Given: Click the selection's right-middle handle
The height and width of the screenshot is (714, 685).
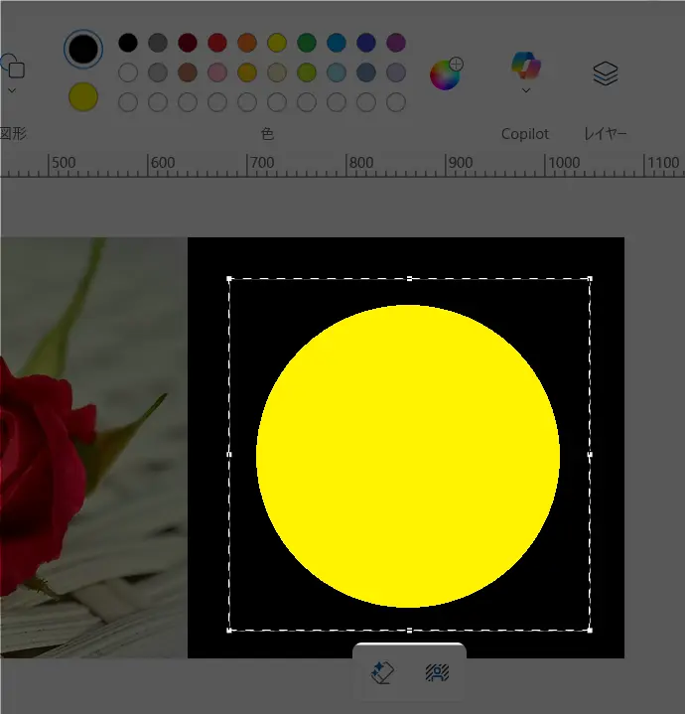Looking at the screenshot, I should 590,455.
